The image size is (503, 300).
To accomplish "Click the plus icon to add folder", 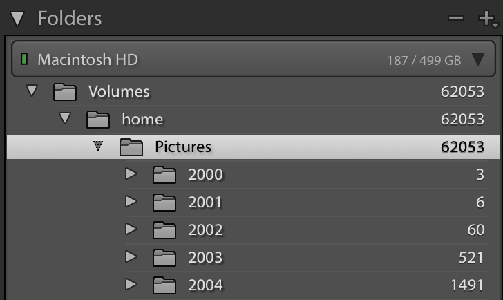I will 486,19.
